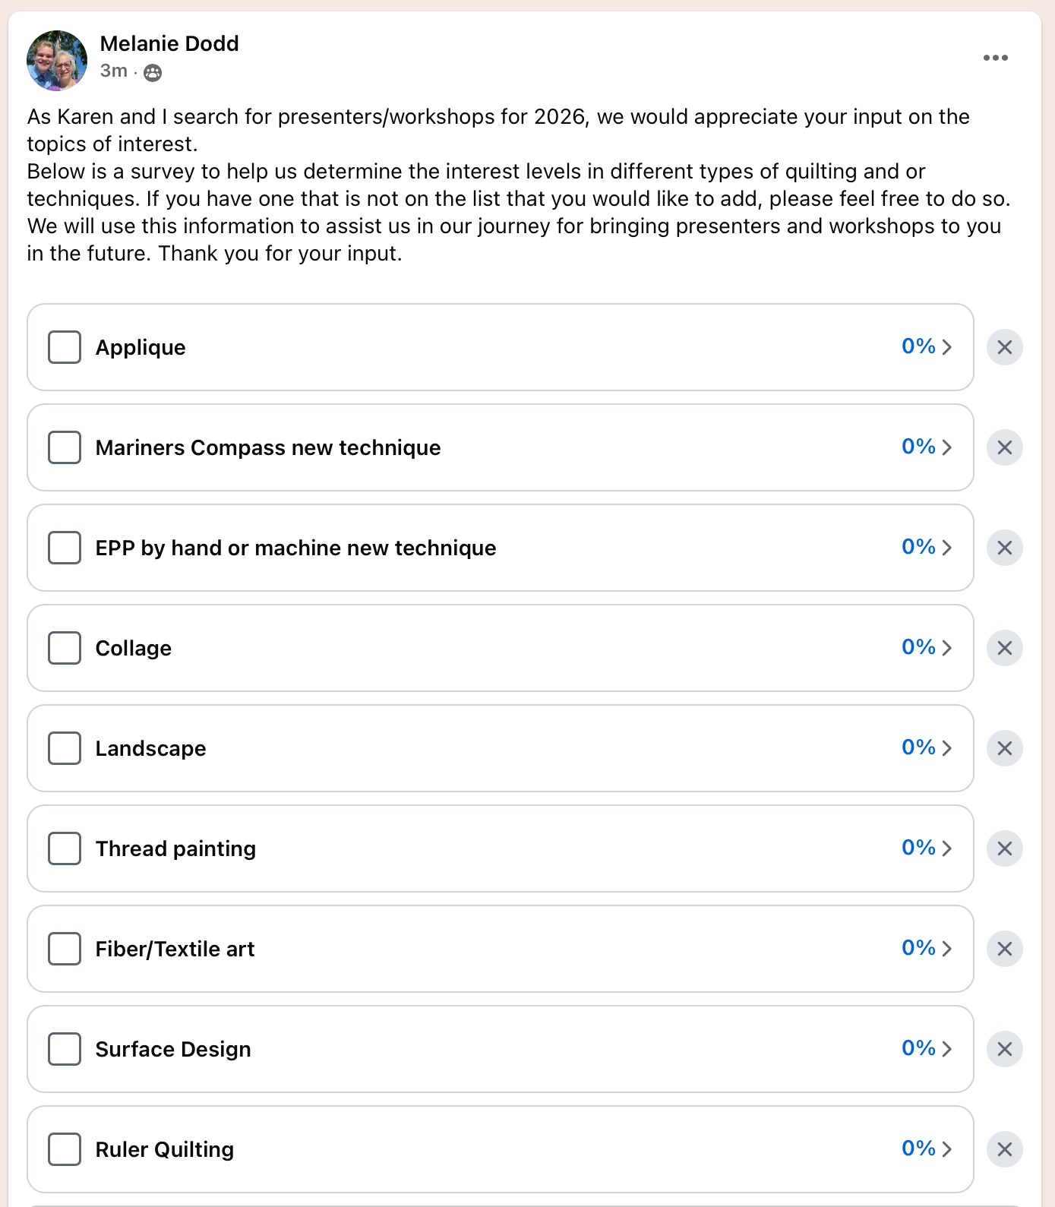Show Landscape vote details via 0% chevron
Image resolution: width=1055 pixels, height=1207 pixels.
[927, 747]
